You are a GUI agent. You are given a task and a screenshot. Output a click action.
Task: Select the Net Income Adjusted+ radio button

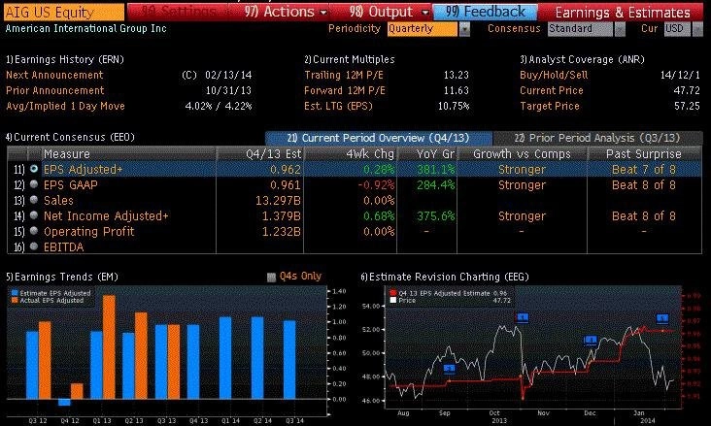coord(34,215)
